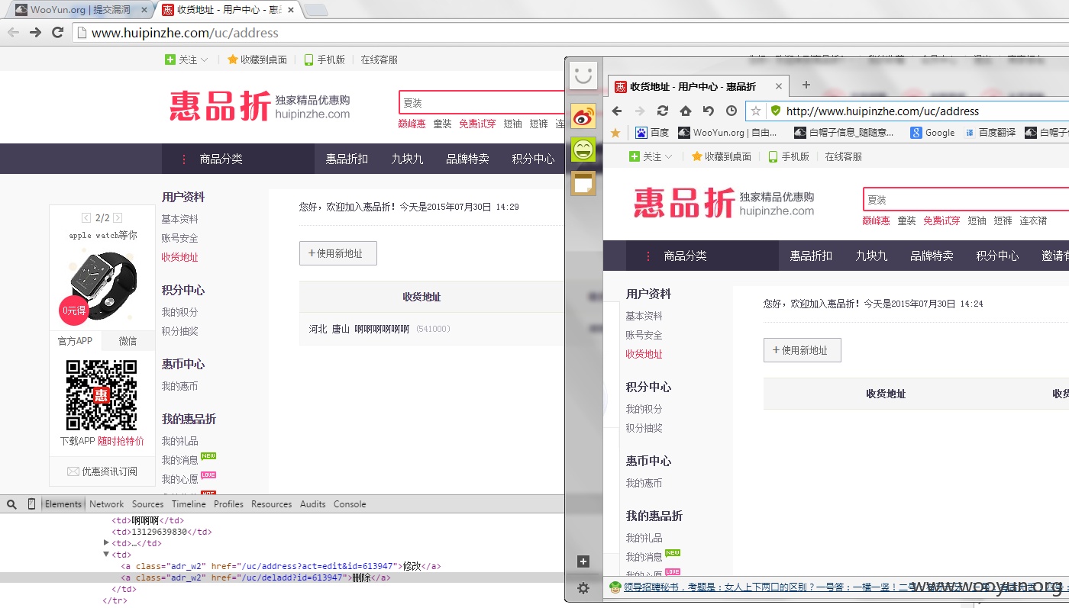This screenshot has height=608, width=1069.
Task: Open 账号安全 link in Chrome page sidebar
Action: [x=179, y=238]
